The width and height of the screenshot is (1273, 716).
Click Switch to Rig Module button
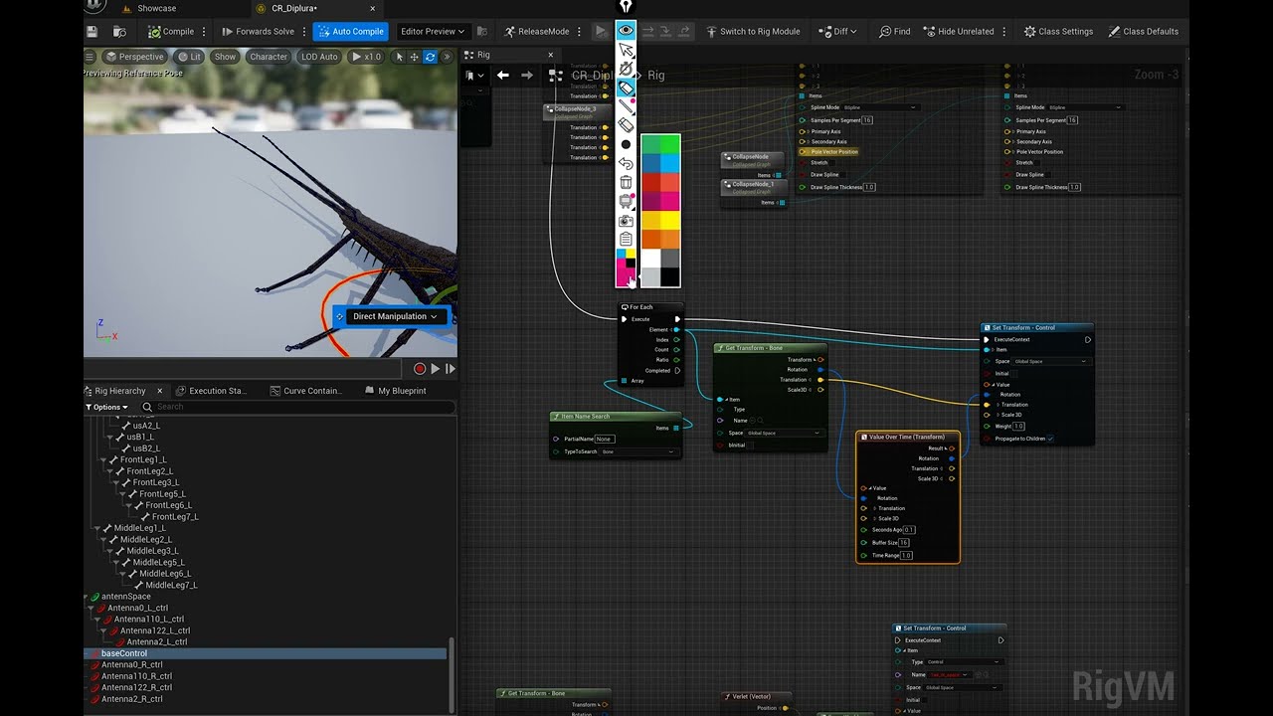click(753, 32)
